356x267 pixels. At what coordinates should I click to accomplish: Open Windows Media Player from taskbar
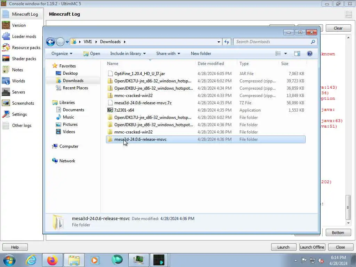pyautogui.click(x=95, y=260)
